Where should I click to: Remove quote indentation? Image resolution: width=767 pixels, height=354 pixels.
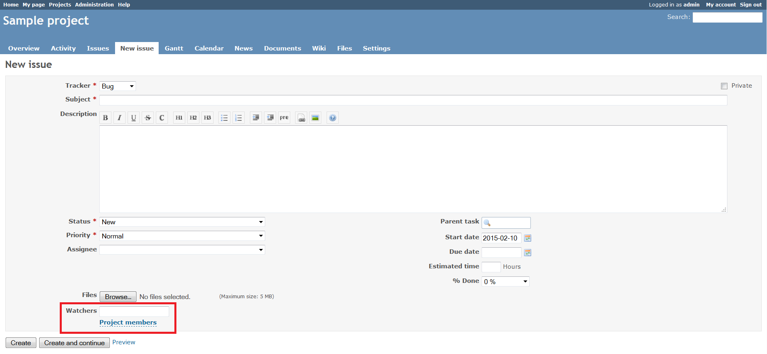point(270,118)
